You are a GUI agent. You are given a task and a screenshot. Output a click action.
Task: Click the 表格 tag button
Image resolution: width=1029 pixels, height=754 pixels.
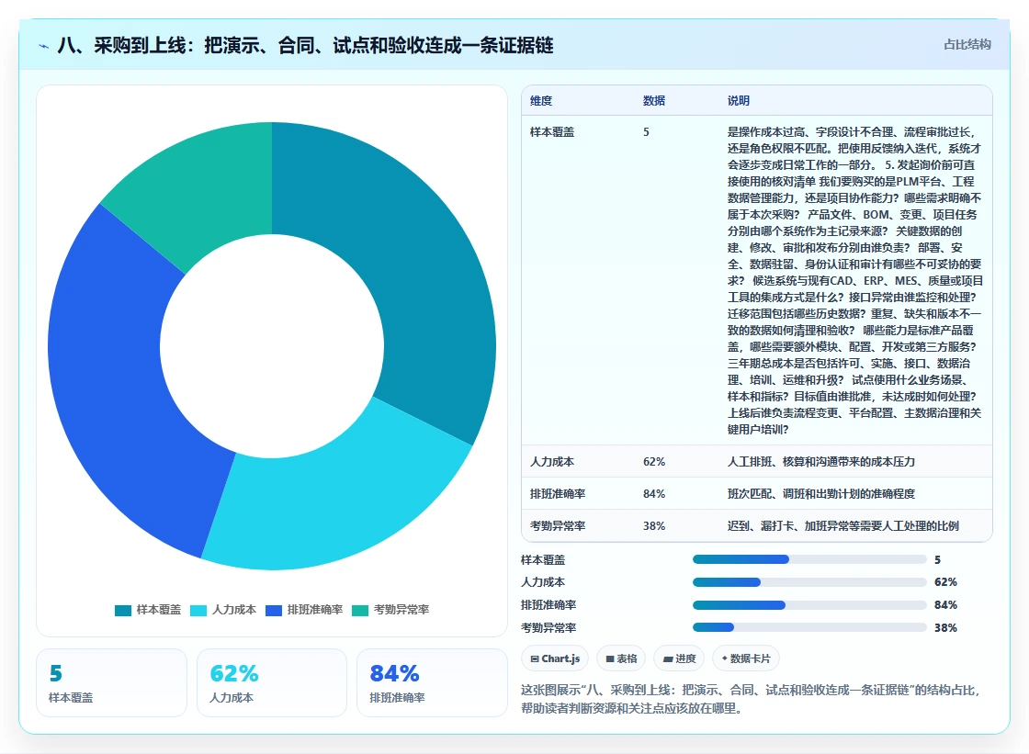(x=621, y=658)
